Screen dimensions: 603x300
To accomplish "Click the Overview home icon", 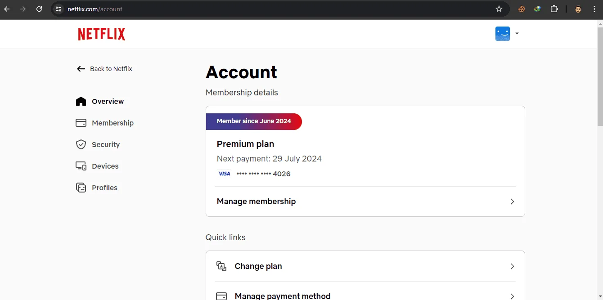I will (81, 101).
